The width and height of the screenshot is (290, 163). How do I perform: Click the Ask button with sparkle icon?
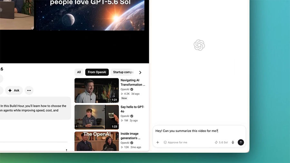click(14, 91)
